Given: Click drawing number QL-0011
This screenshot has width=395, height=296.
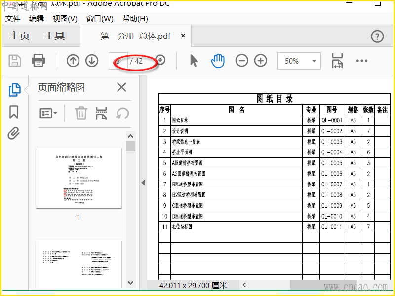Looking at the screenshot, I should 332,227.
